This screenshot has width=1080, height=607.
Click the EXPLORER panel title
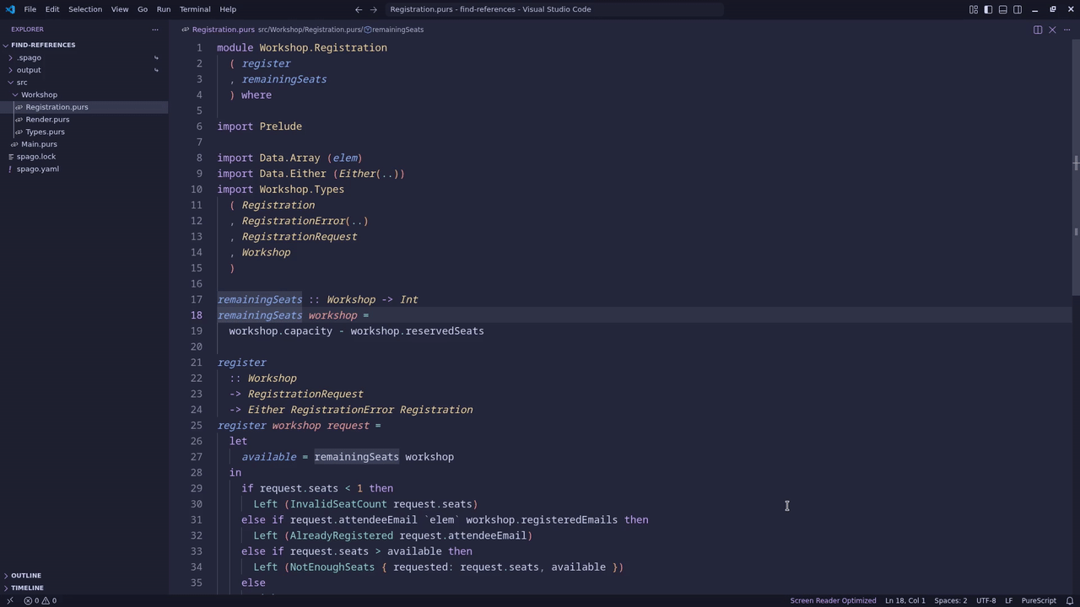[27, 30]
